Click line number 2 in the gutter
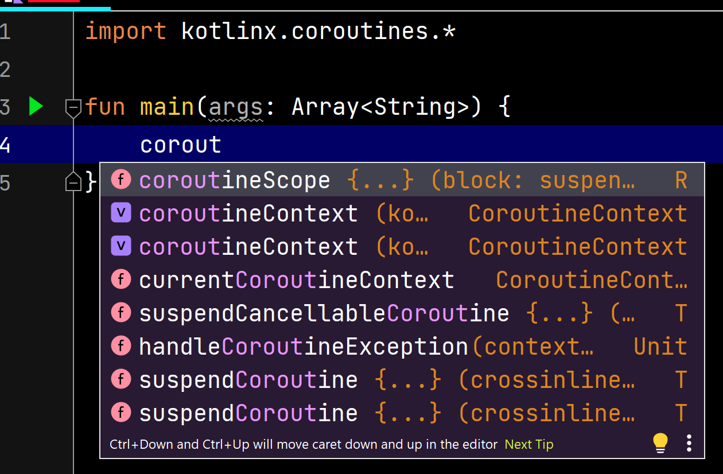This screenshot has width=723, height=474. (5, 69)
